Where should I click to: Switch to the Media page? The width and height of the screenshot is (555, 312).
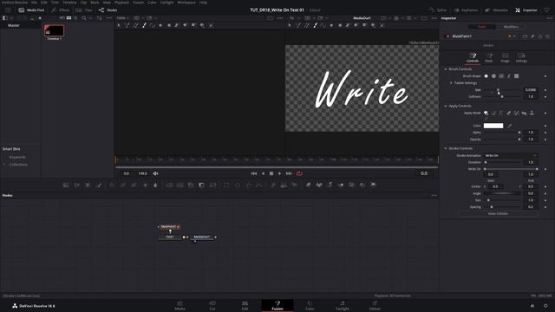[x=180, y=306]
